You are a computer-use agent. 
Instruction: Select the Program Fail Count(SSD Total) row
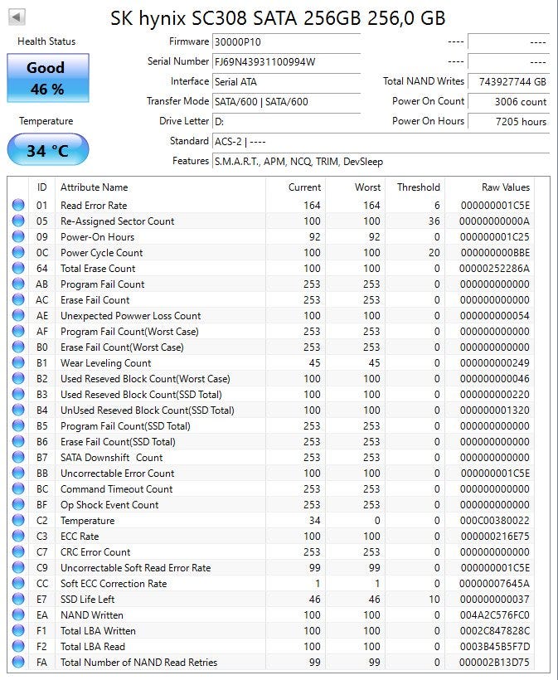271,426
